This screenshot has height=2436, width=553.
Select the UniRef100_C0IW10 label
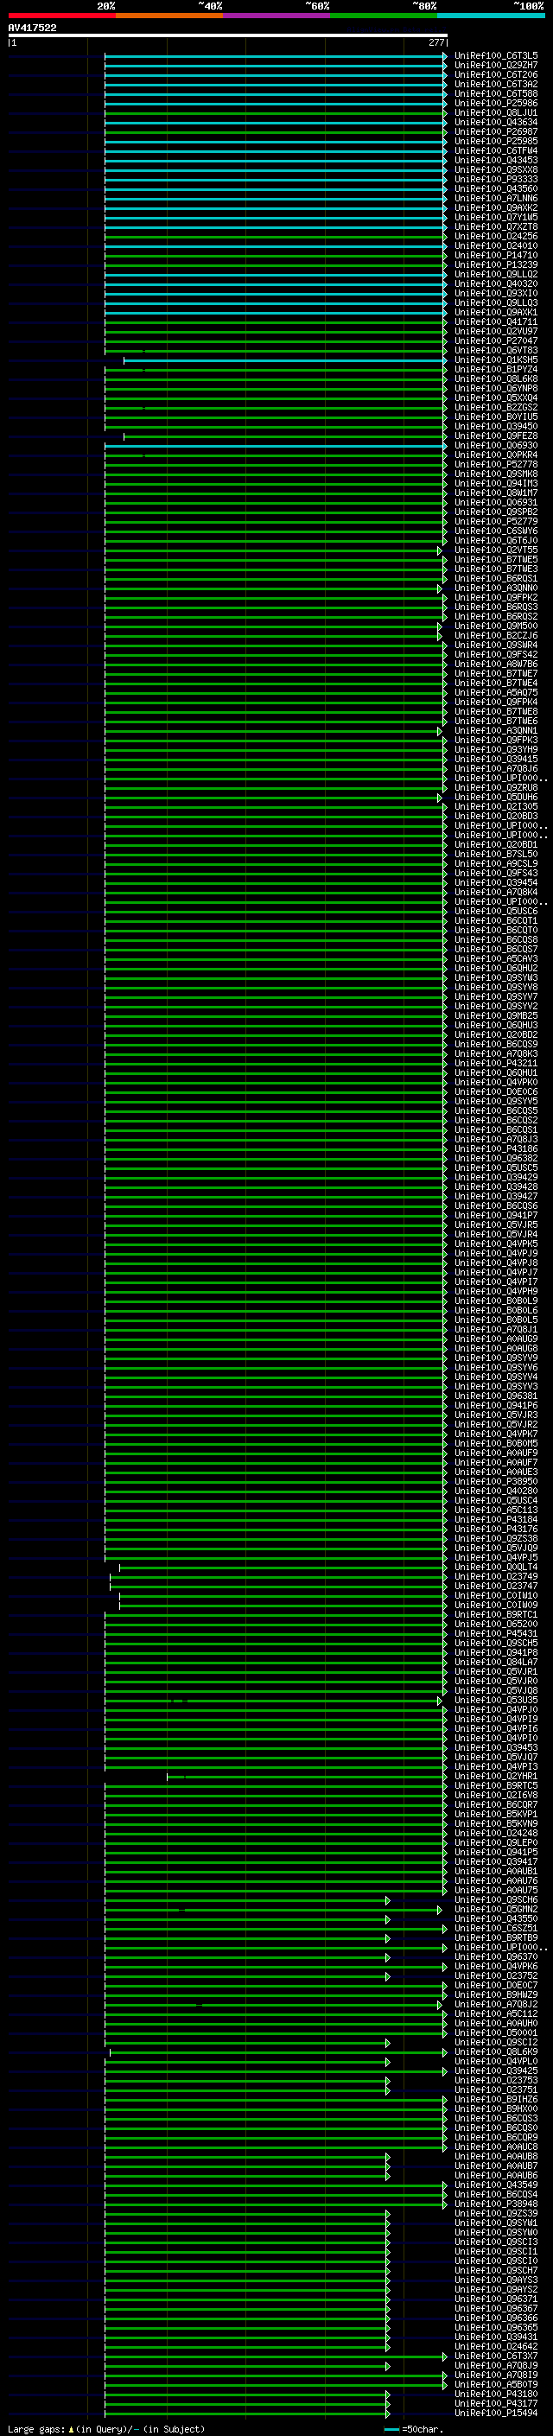(x=496, y=1595)
